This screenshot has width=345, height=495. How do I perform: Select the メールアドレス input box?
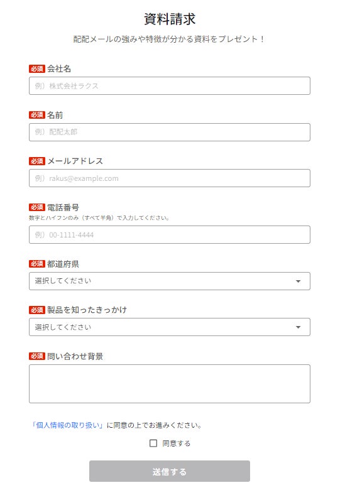(169, 178)
